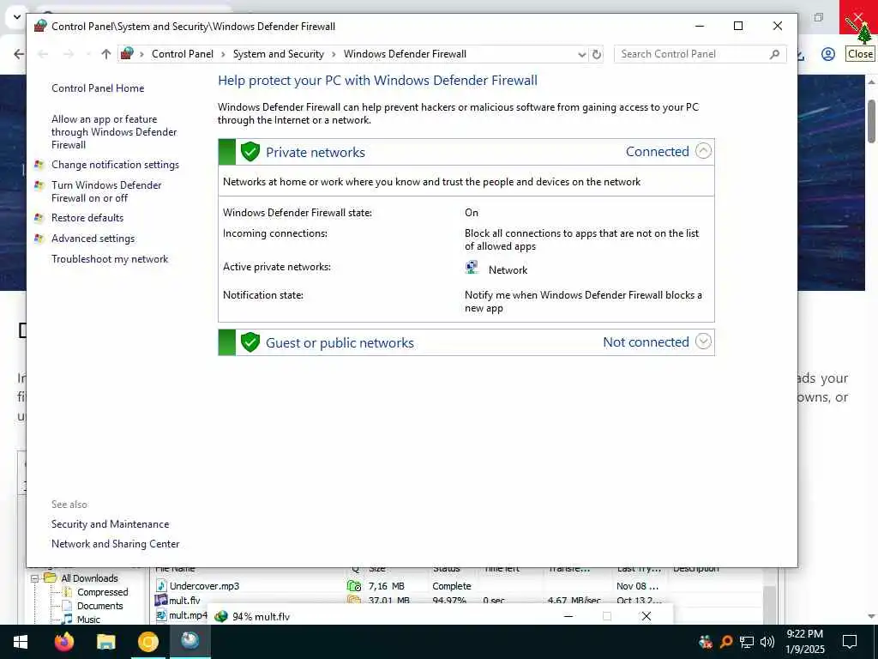
Task: Refresh the Control Panel address bar
Action: coord(597,54)
